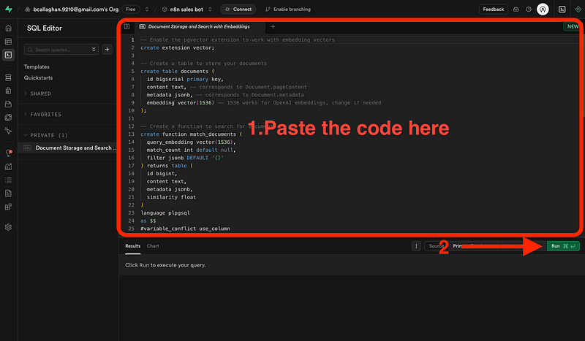Screen dimensions: 585x341
Task: Switch to the Chart tab
Action: [x=152, y=246]
